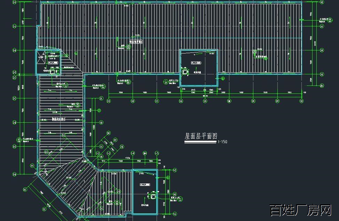Select the 1:150 scale text
Viewport: 339px width, 221px height.
coord(222,142)
